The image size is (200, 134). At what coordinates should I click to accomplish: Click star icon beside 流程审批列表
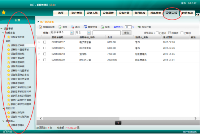point(9,37)
